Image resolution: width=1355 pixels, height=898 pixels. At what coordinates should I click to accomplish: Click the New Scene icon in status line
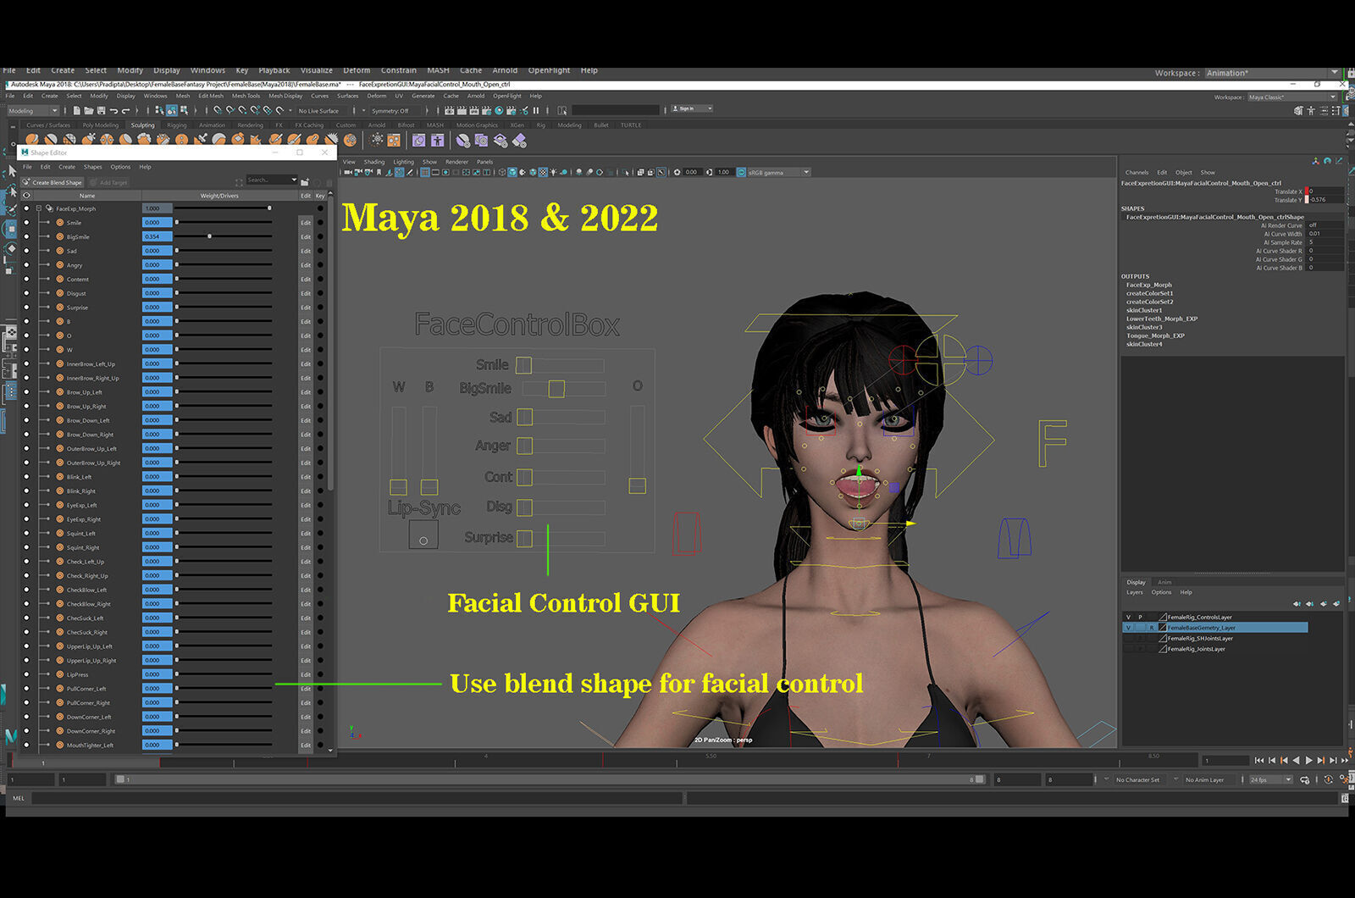(x=76, y=111)
